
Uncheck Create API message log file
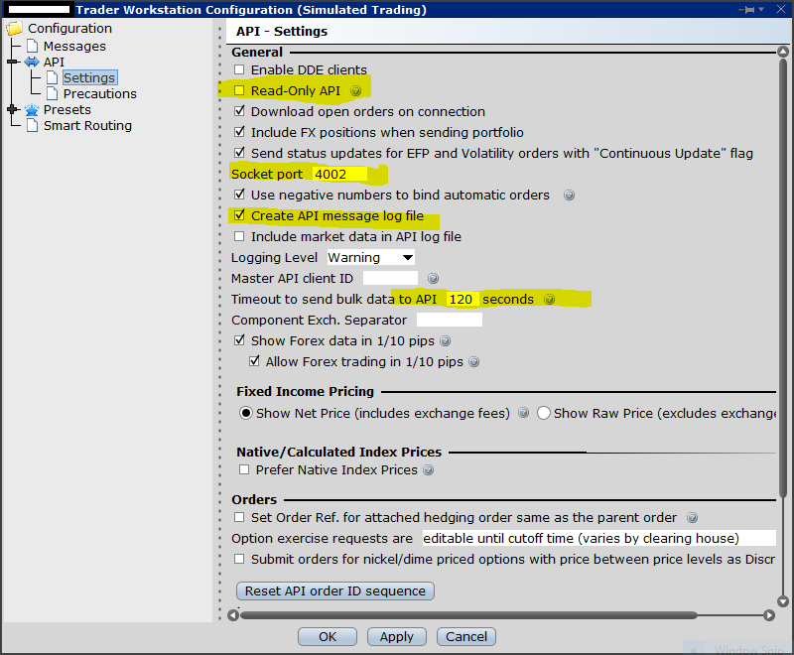click(x=239, y=215)
